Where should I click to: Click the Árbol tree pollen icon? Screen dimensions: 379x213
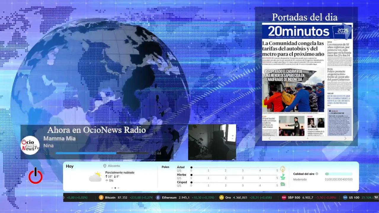[x=283, y=169]
